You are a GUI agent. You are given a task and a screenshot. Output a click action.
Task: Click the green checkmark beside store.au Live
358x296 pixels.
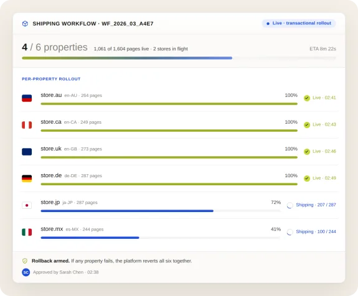click(x=306, y=98)
